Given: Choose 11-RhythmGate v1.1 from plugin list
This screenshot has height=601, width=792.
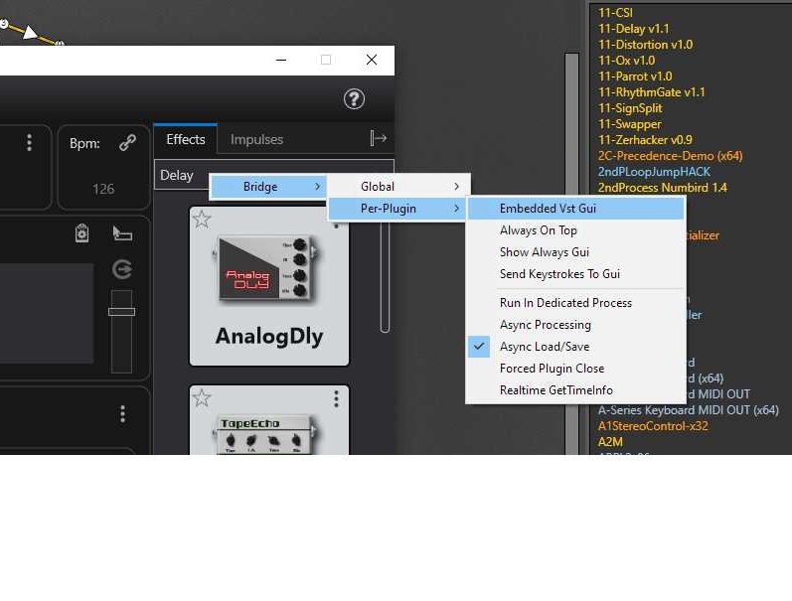Looking at the screenshot, I should click(x=651, y=92).
